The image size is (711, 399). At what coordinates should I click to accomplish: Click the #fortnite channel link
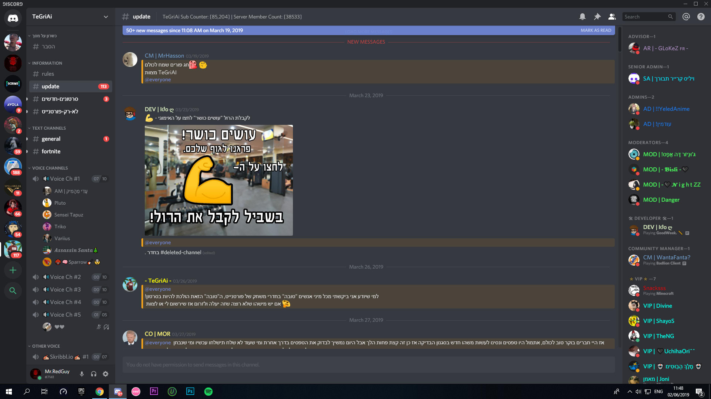(x=51, y=151)
